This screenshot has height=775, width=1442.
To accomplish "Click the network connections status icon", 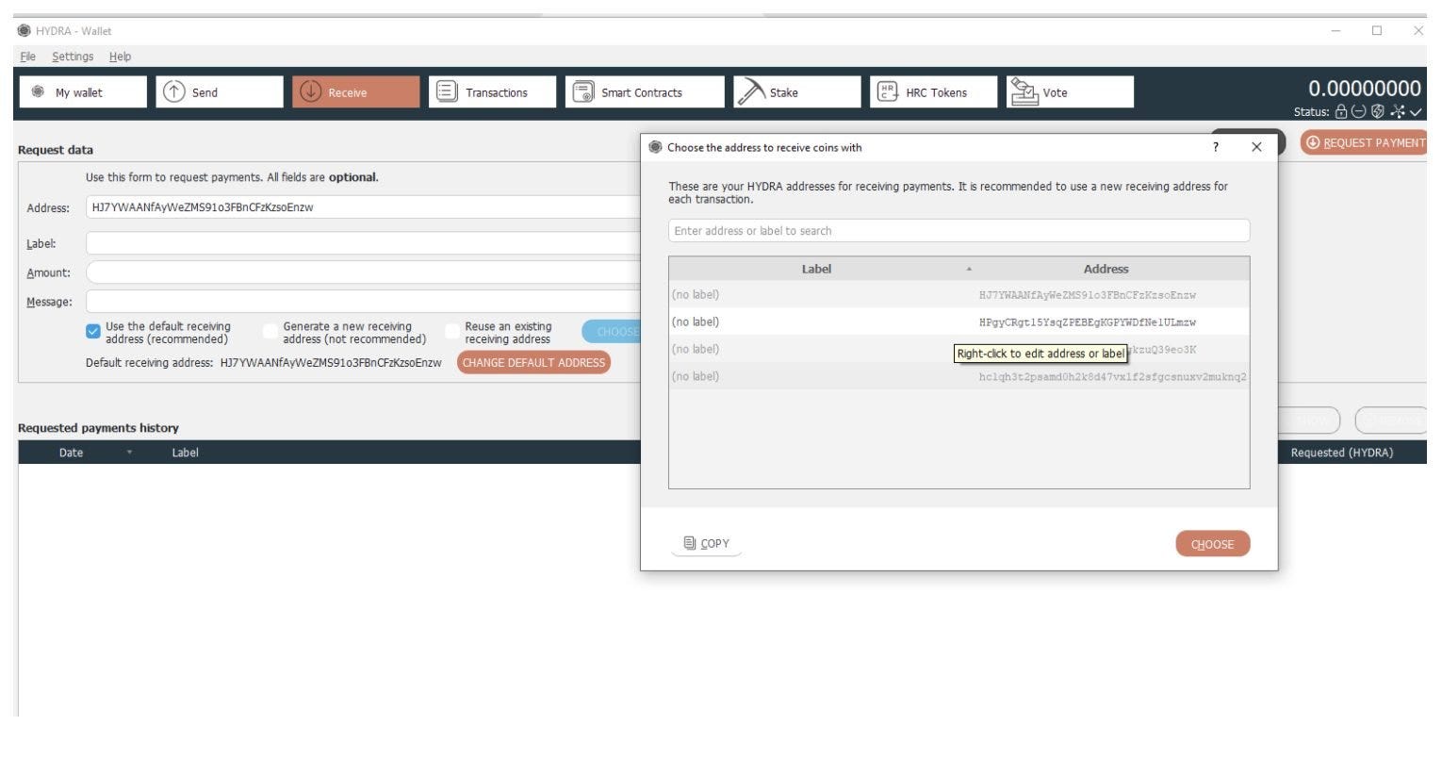I will (x=1397, y=111).
